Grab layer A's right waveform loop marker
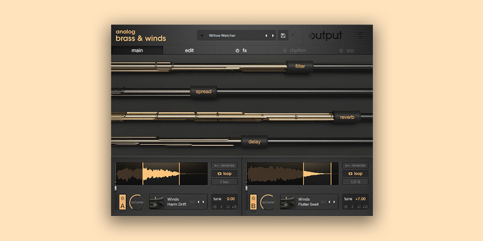The image size is (483, 241). coord(179,174)
